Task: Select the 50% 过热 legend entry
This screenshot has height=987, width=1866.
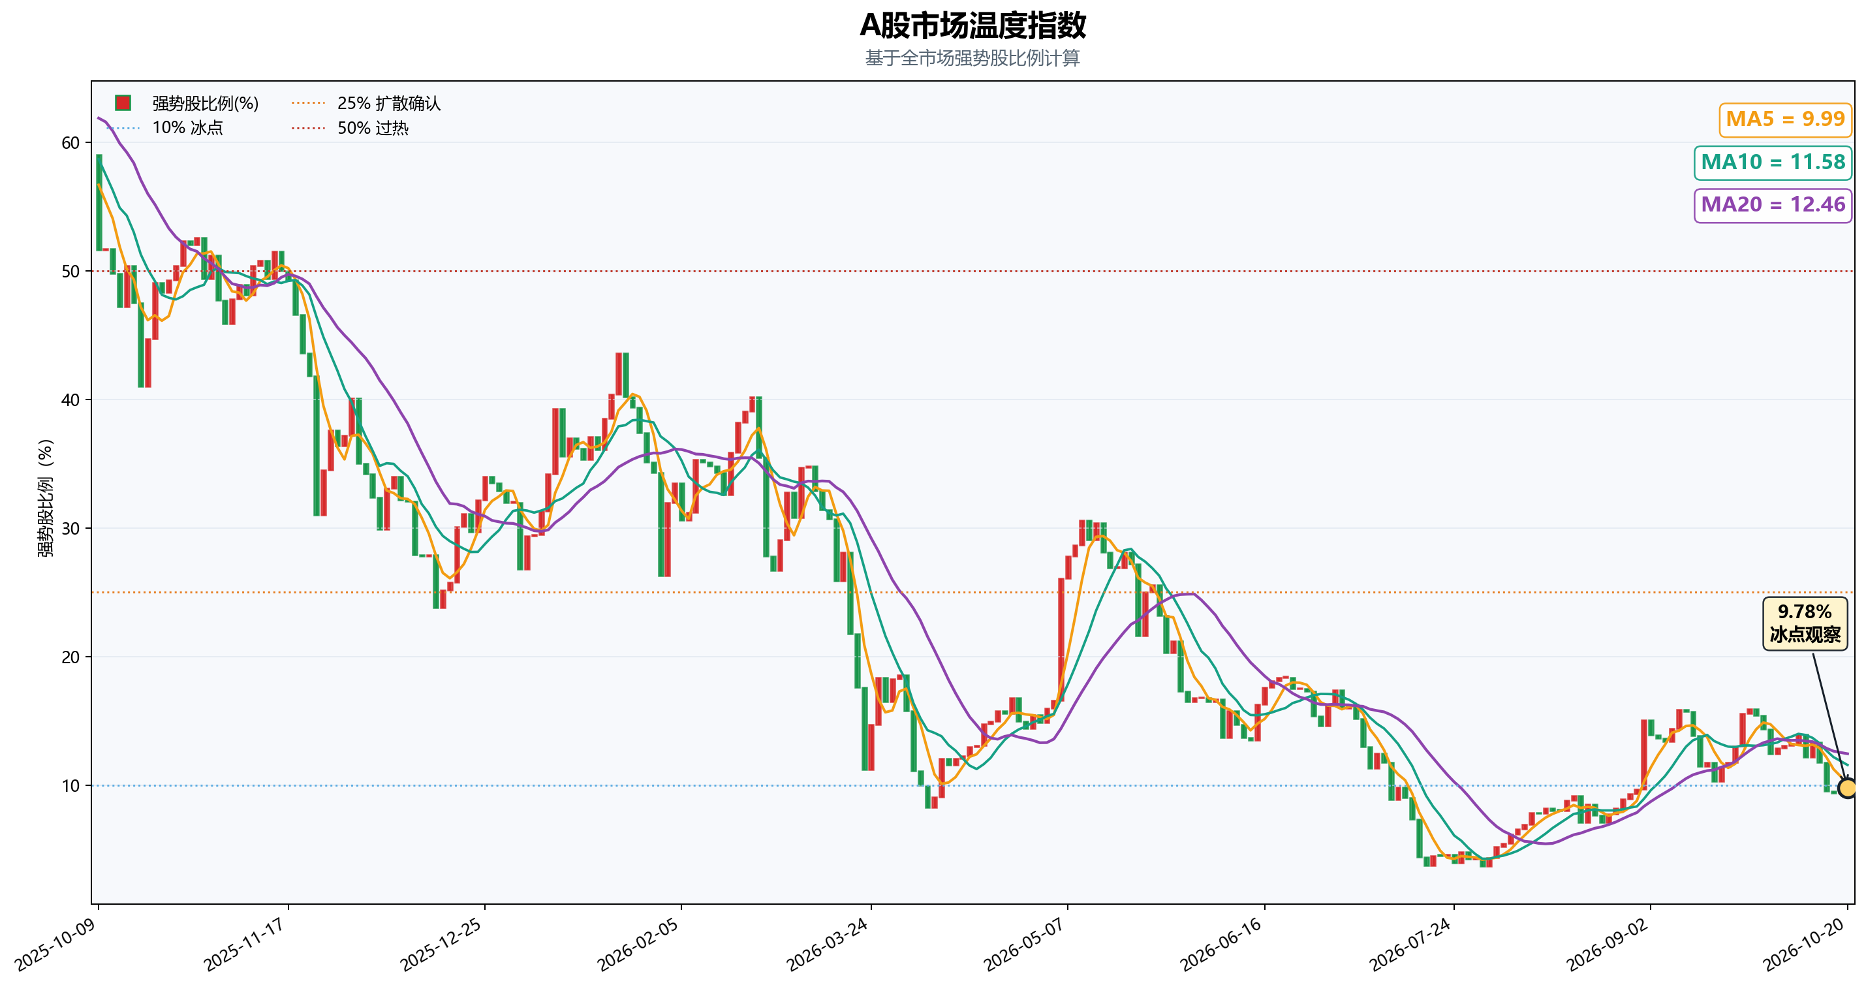Action: pyautogui.click(x=350, y=128)
